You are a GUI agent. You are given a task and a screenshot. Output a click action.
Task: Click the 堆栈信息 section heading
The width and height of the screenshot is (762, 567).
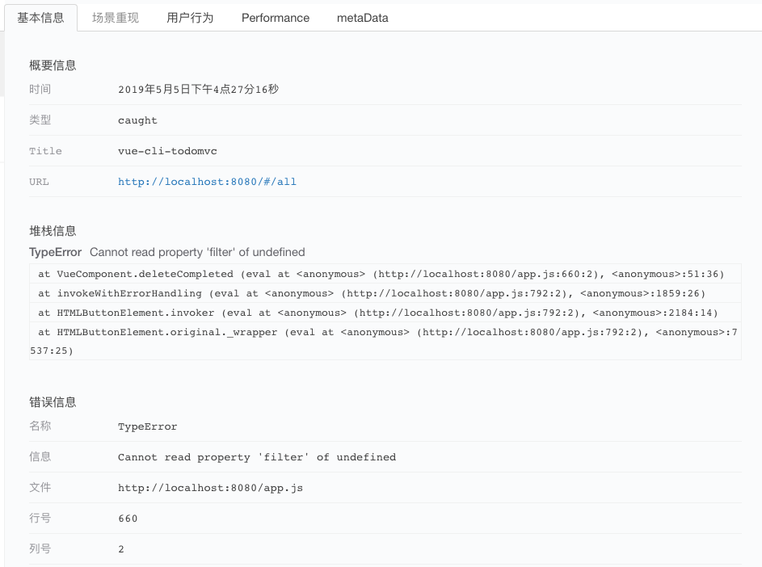[x=53, y=231]
